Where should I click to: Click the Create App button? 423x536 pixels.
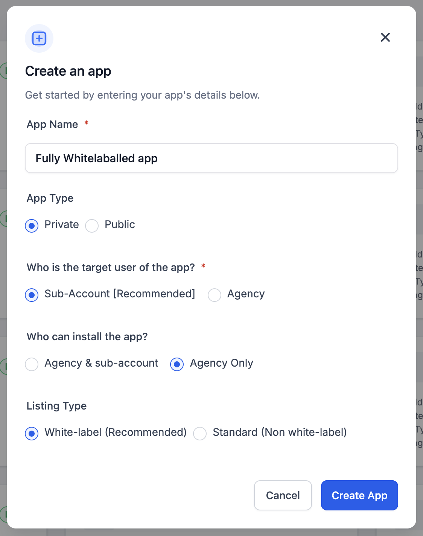[x=359, y=495]
